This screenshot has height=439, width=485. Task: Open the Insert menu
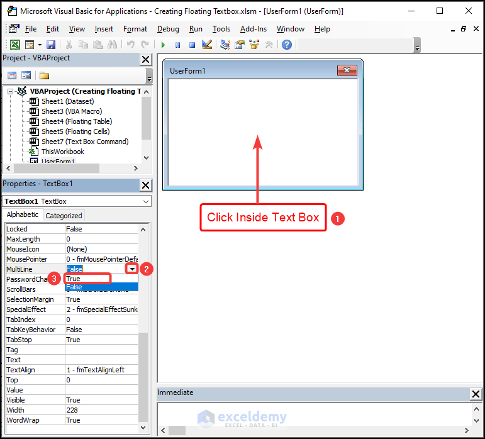(x=104, y=29)
